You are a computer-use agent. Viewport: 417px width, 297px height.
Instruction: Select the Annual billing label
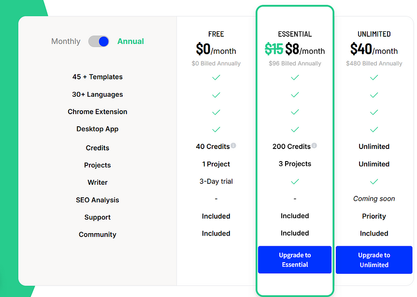[130, 42]
